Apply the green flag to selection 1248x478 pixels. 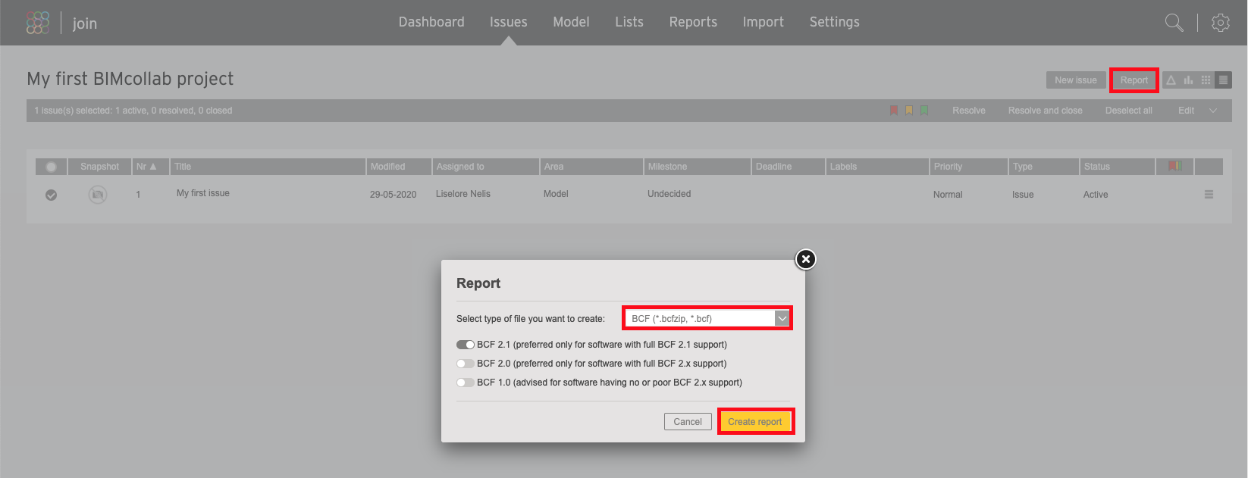pyautogui.click(x=924, y=111)
